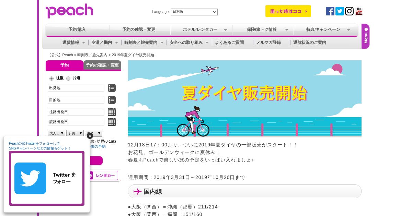
Task: Open the Language dropdown
Action: (x=194, y=12)
